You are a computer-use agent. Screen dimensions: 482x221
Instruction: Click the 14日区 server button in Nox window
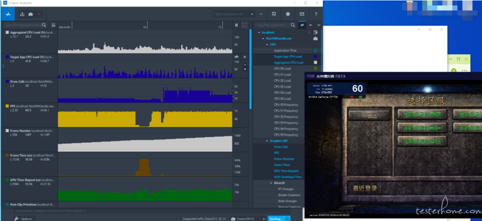point(369,116)
